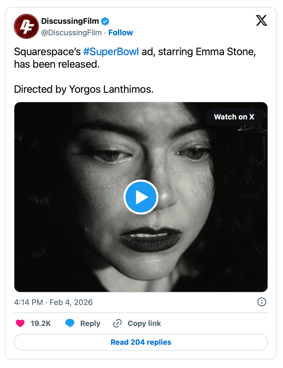Click the pink heart like icon
Screen dimensions: 283x368
click(x=20, y=323)
